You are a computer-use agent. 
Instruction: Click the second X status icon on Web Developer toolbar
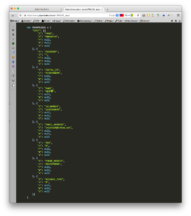tap(176, 21)
